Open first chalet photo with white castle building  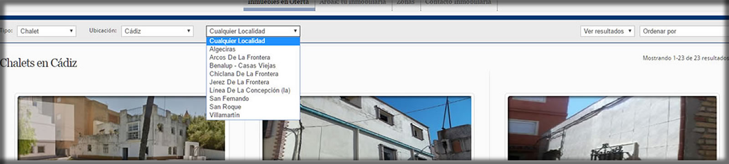point(121,128)
